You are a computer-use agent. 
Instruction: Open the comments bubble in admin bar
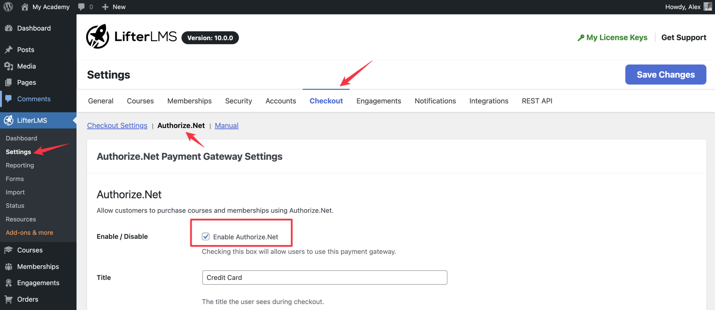81,7
